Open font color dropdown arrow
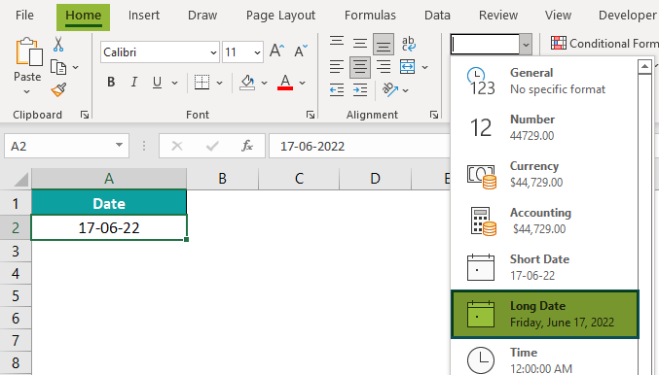The image size is (659, 375). point(302,83)
